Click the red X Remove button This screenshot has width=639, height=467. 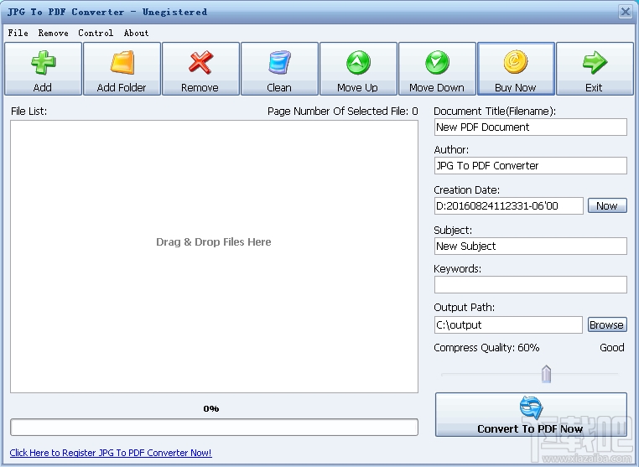pos(200,69)
